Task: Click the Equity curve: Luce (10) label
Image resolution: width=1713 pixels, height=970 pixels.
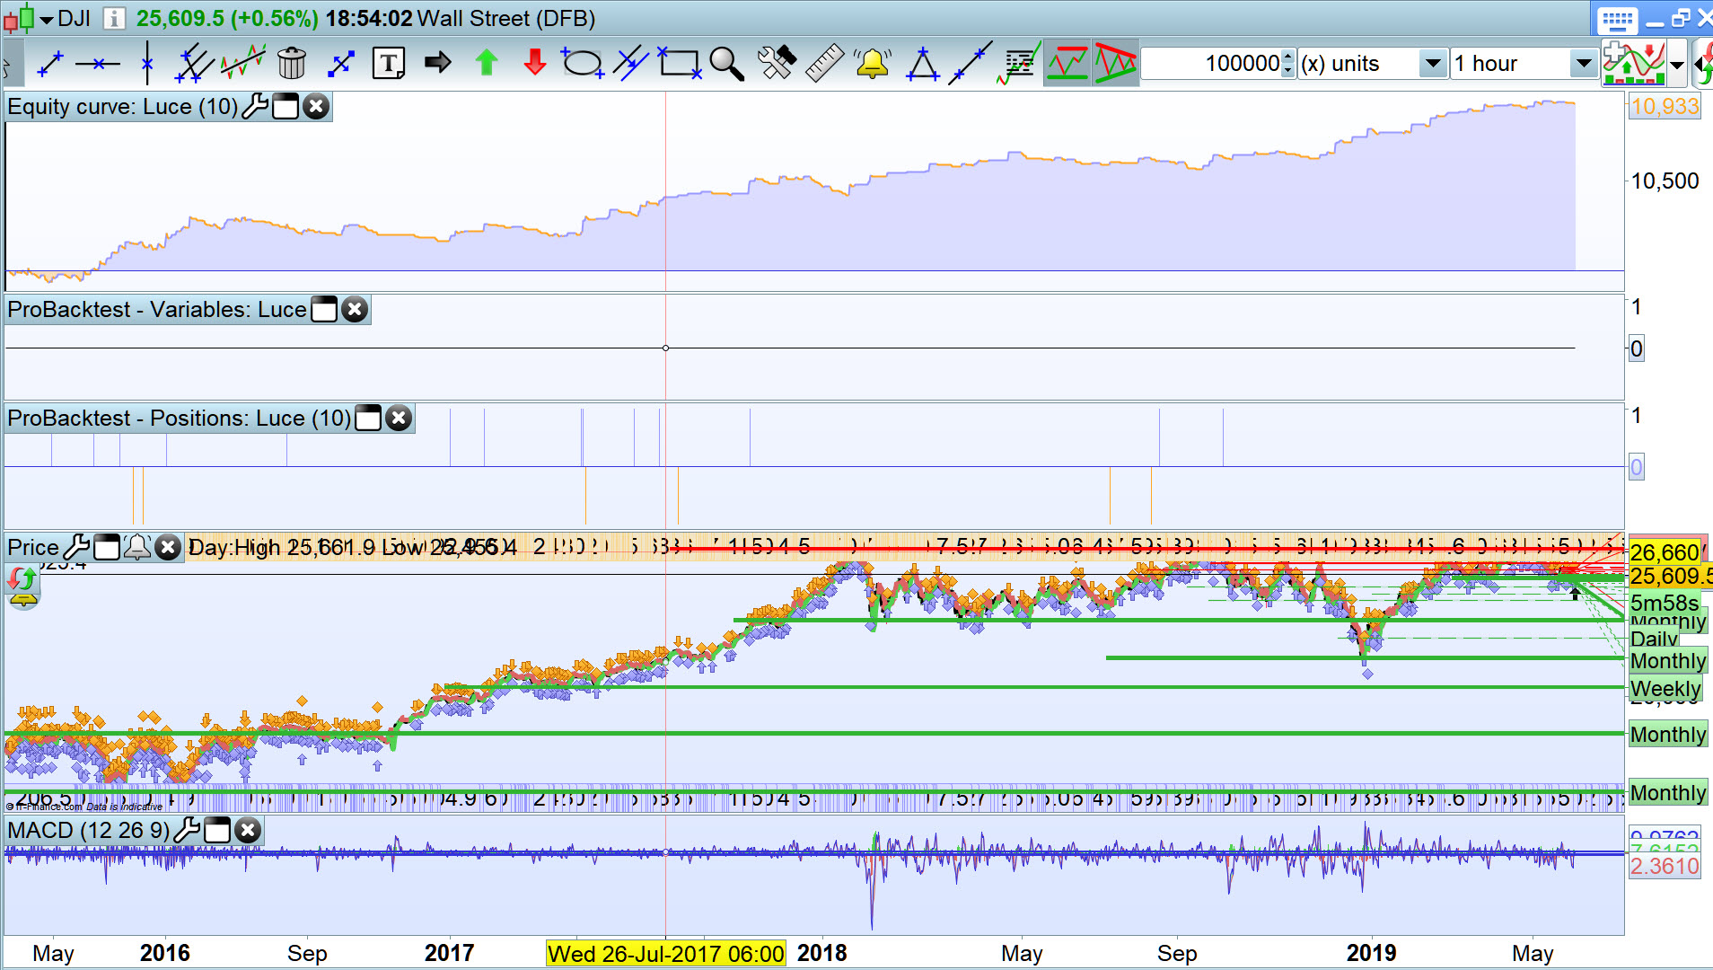Action: (122, 106)
